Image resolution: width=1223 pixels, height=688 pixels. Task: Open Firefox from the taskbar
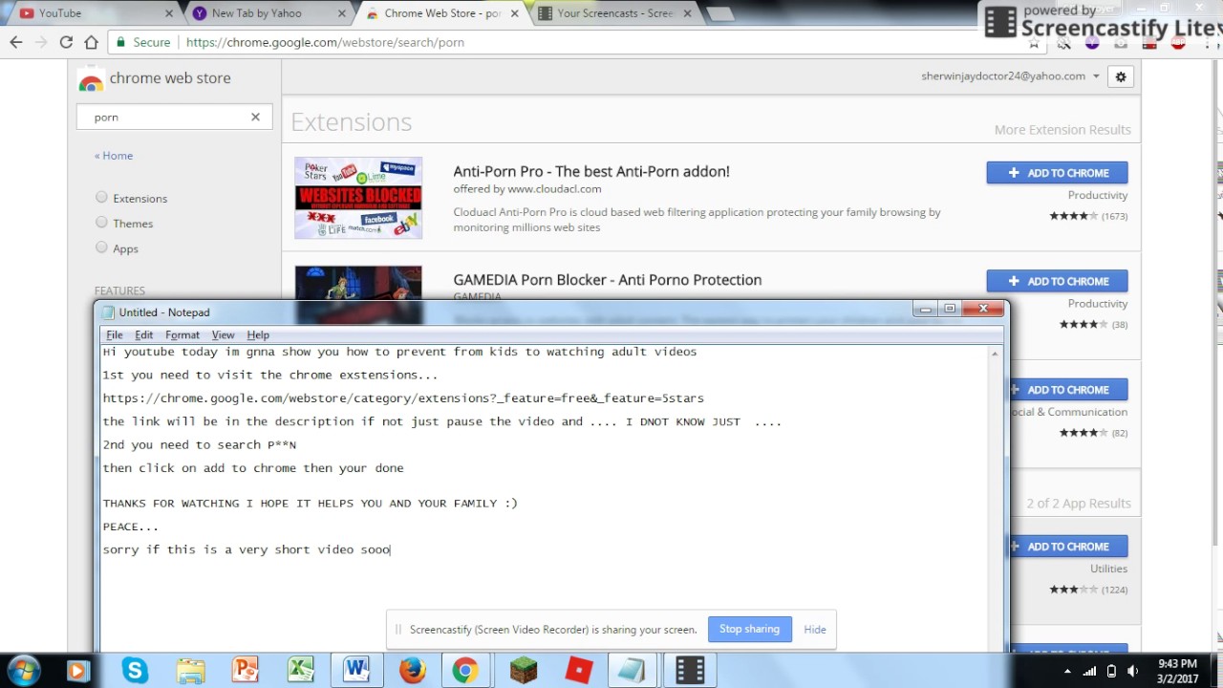click(413, 671)
